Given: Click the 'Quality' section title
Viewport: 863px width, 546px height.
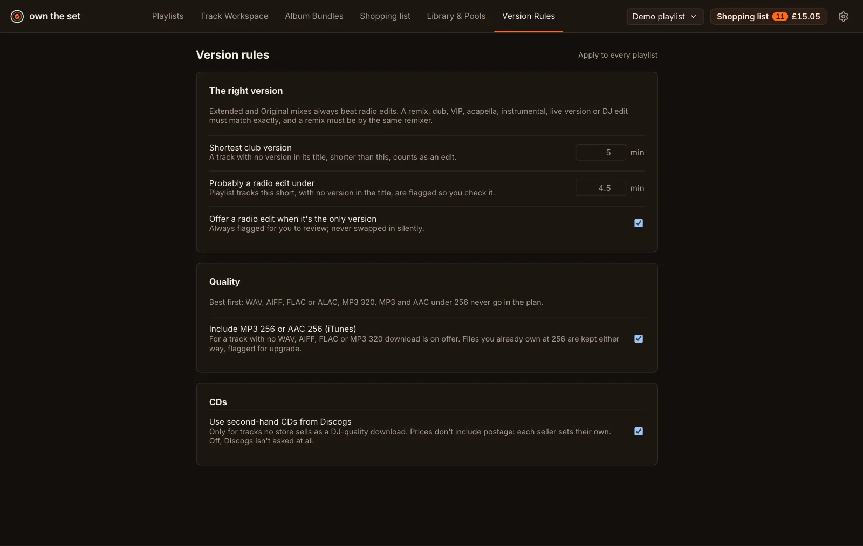Looking at the screenshot, I should (x=224, y=282).
